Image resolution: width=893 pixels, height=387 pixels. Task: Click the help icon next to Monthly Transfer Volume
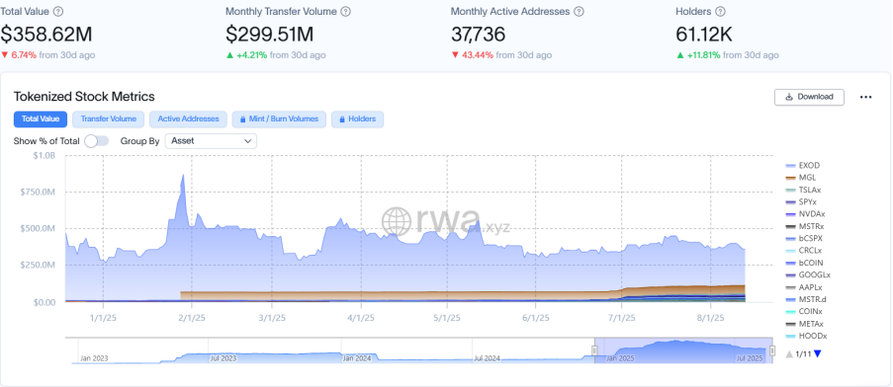pyautogui.click(x=346, y=12)
